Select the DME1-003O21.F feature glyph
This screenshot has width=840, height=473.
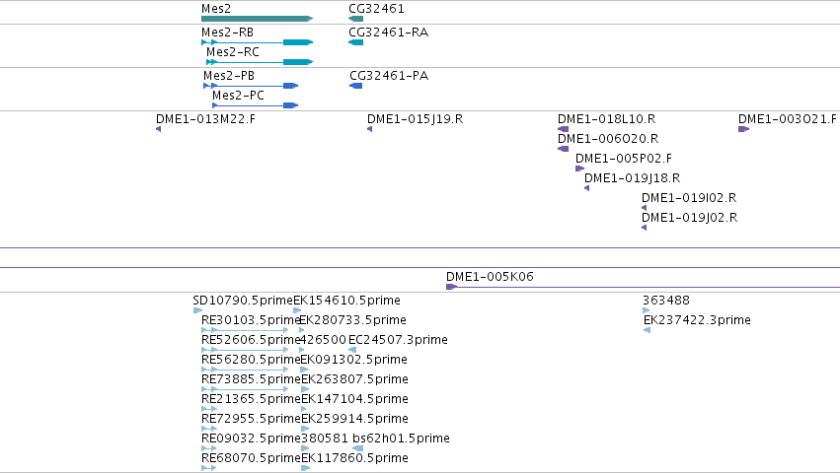click(743, 129)
